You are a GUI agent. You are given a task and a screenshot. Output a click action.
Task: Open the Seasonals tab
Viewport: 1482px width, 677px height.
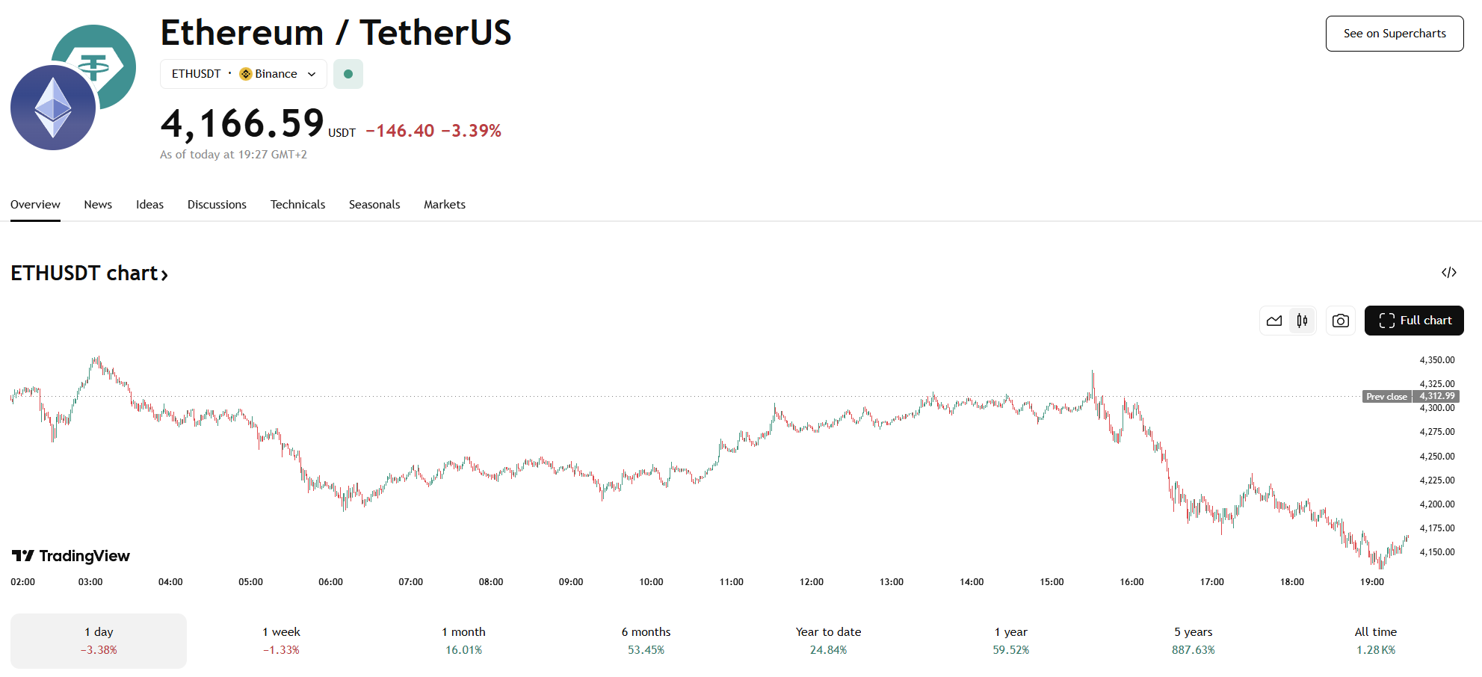pyautogui.click(x=374, y=205)
